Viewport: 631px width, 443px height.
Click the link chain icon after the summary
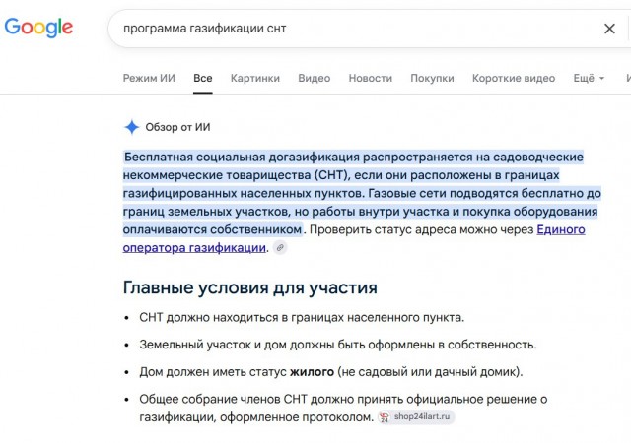(280, 248)
